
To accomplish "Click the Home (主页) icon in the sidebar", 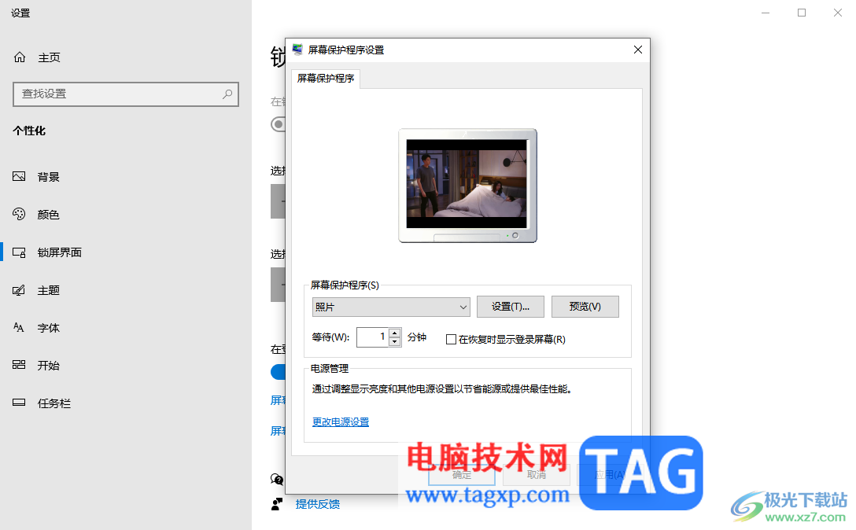I will click(x=20, y=57).
